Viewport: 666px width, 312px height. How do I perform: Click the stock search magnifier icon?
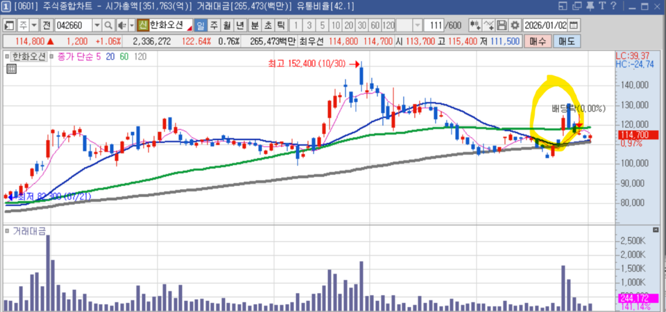click(109, 25)
